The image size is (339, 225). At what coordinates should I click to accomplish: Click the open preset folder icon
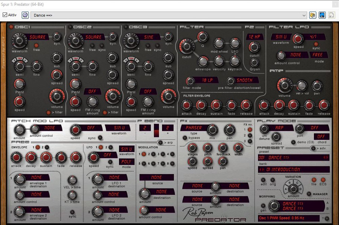[313, 15]
